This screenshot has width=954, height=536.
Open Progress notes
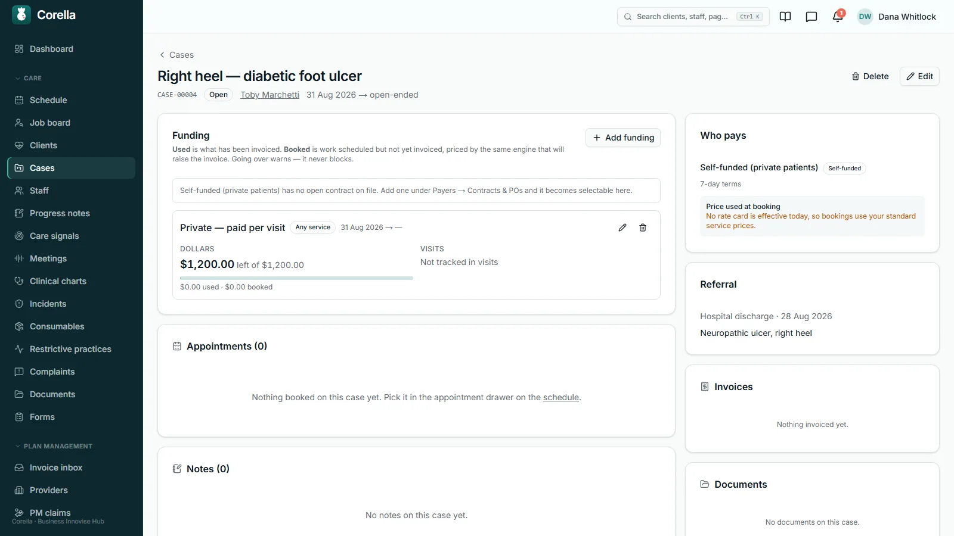click(x=72, y=213)
